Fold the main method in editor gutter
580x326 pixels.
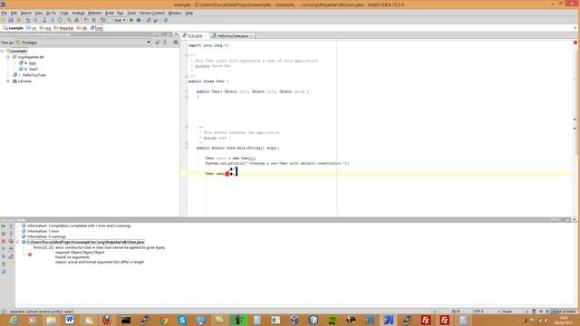pyautogui.click(x=187, y=148)
